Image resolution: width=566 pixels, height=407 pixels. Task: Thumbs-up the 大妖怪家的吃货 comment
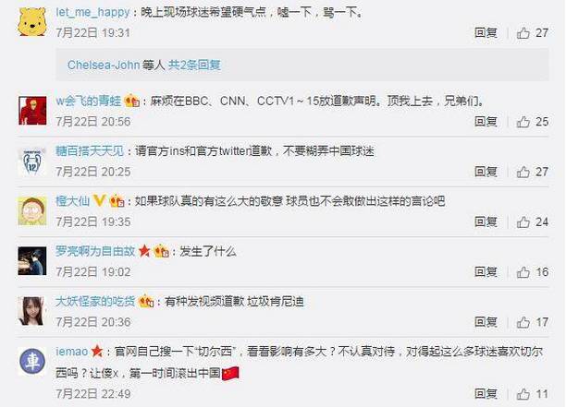click(523, 322)
